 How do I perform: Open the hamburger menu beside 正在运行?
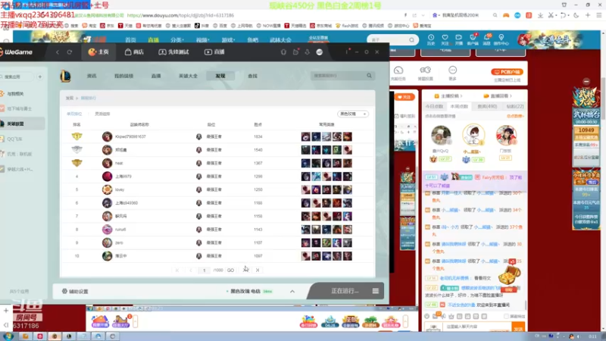pos(375,291)
